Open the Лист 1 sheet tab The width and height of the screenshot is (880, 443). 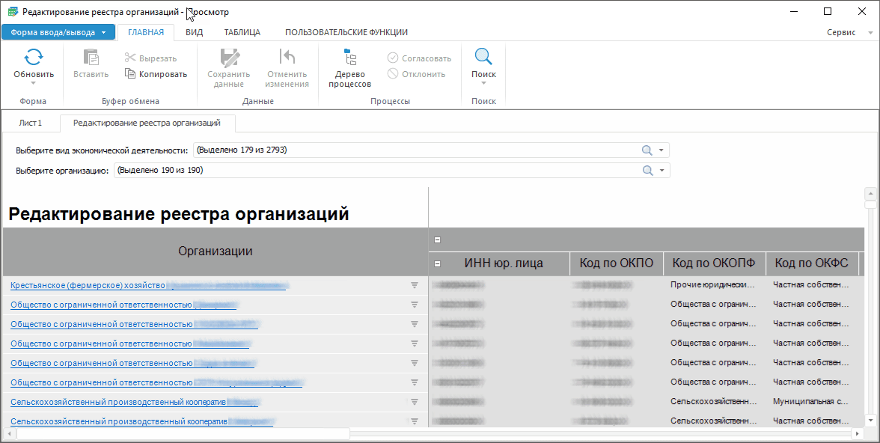click(x=31, y=123)
